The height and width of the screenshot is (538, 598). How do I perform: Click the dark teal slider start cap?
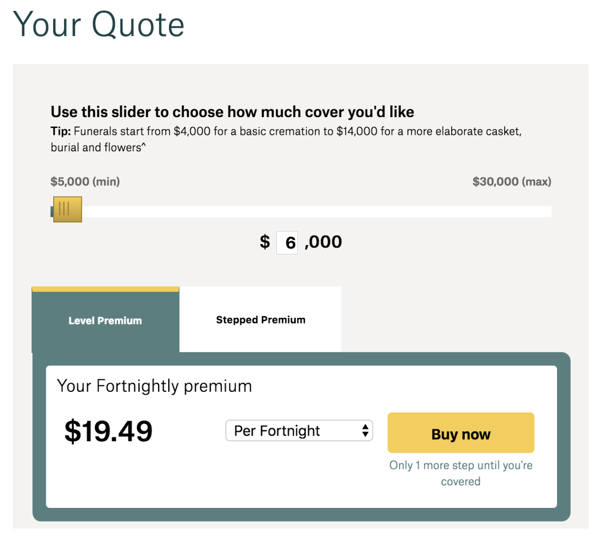pyautogui.click(x=52, y=212)
